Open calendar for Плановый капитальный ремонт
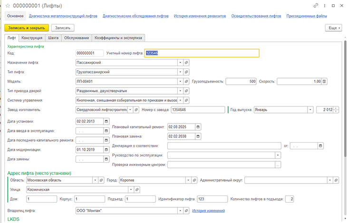The height and width of the screenshot is (223, 347). pyautogui.click(x=198, y=127)
